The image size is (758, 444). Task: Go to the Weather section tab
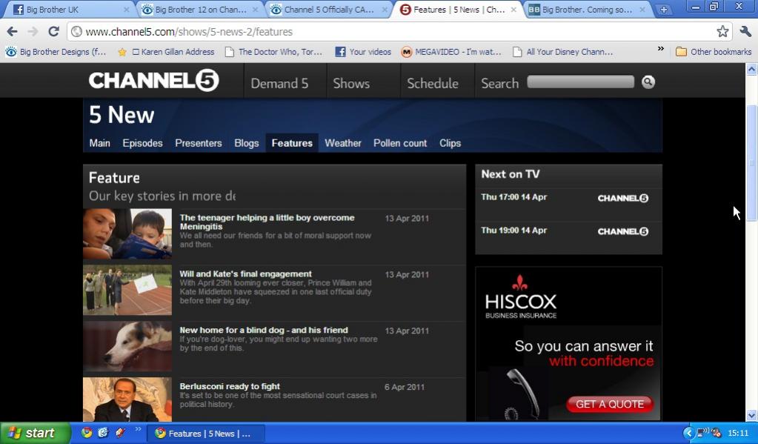pyautogui.click(x=343, y=143)
